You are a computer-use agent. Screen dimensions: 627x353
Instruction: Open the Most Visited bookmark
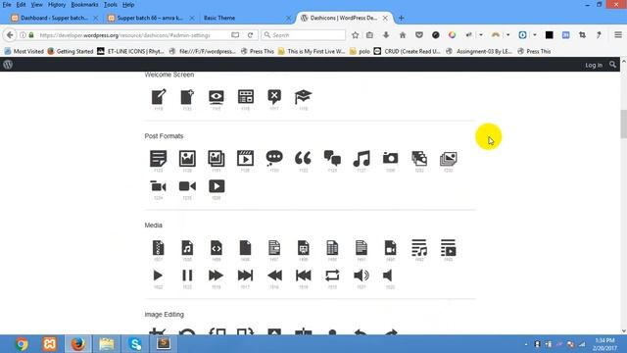click(24, 51)
